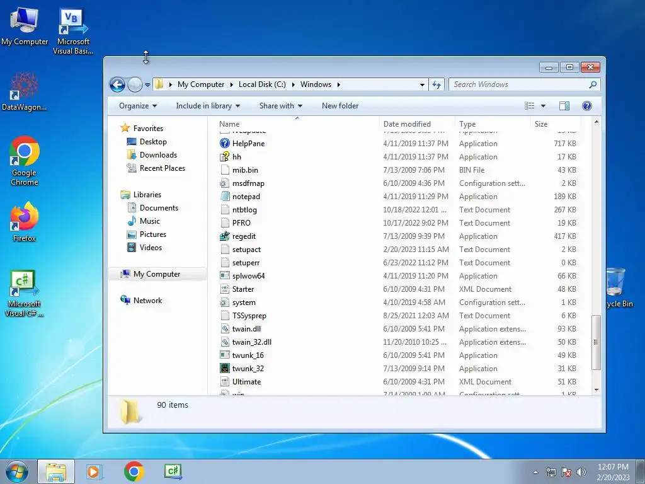This screenshot has height=484, width=645.
Task: Select the twain_32.dll file
Action: click(x=252, y=342)
